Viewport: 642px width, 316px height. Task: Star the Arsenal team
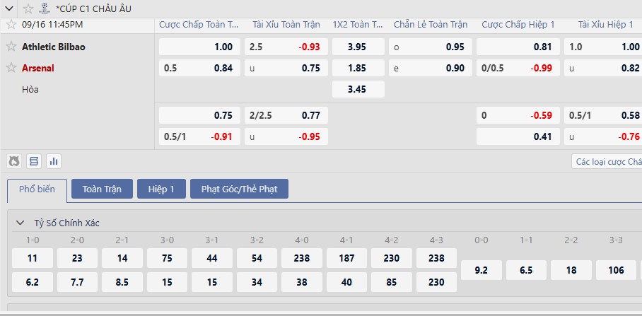11,68
